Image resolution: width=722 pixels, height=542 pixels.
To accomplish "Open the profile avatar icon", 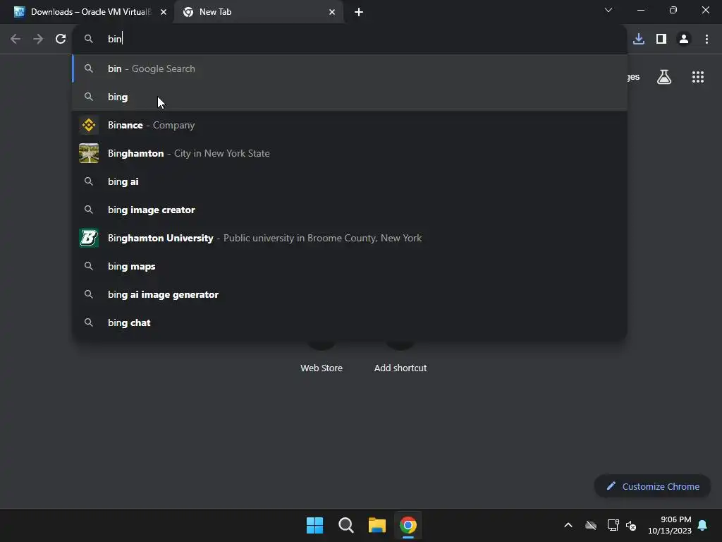I will point(684,40).
